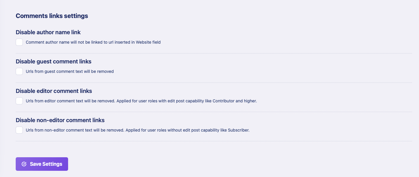The height and width of the screenshot is (177, 419).
Task: Click the words 'Contributor and higher'
Action: pos(235,101)
